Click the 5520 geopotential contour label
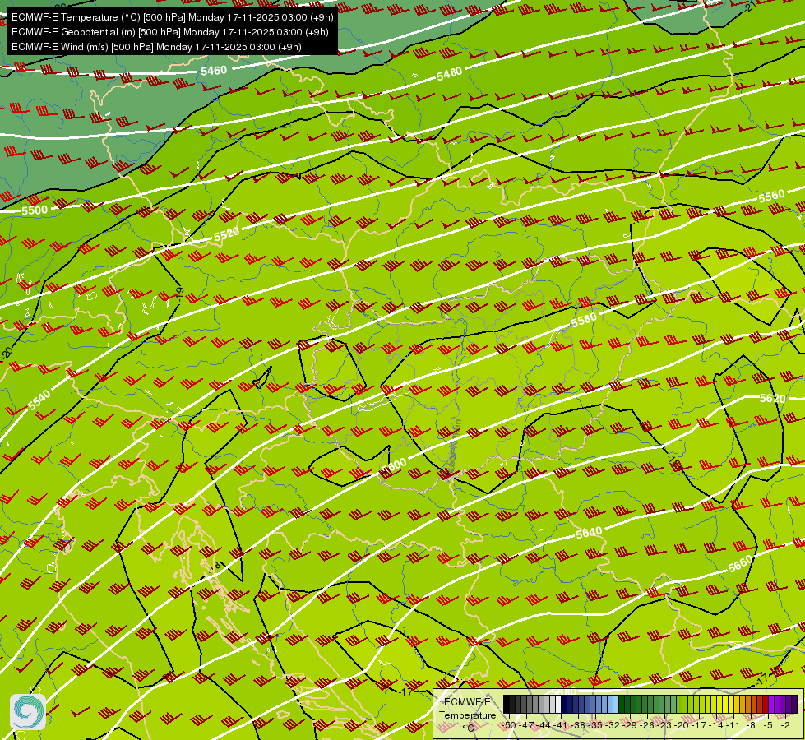The height and width of the screenshot is (740, 805). pos(226,234)
